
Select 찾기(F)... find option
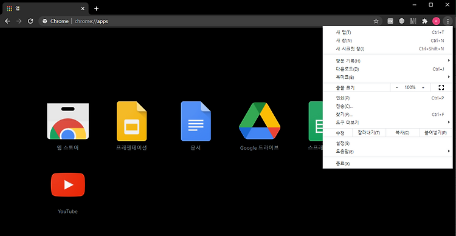pyautogui.click(x=388, y=115)
